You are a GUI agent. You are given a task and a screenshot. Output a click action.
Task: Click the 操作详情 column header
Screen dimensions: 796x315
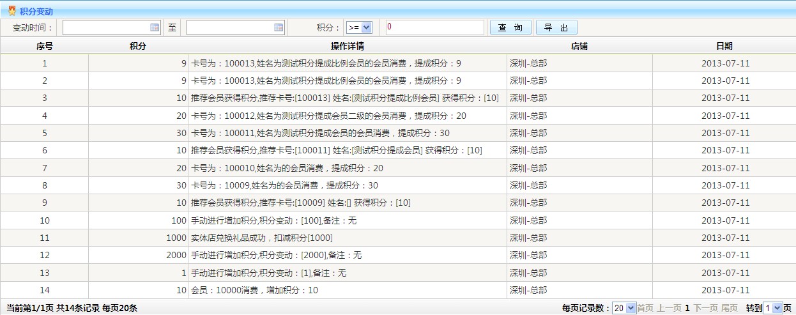348,46
